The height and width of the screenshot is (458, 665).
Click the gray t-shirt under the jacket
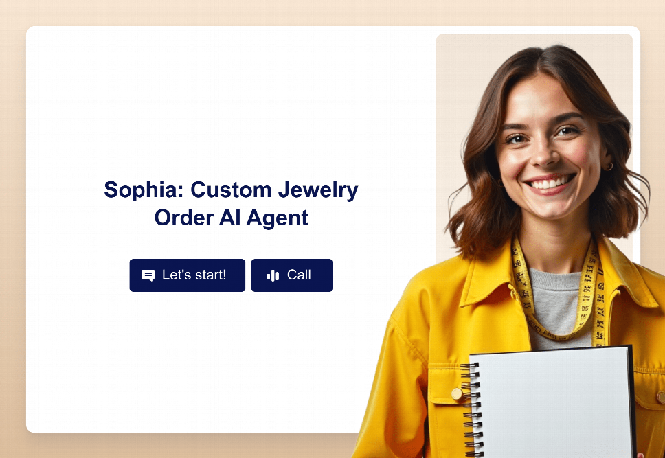tap(556, 306)
